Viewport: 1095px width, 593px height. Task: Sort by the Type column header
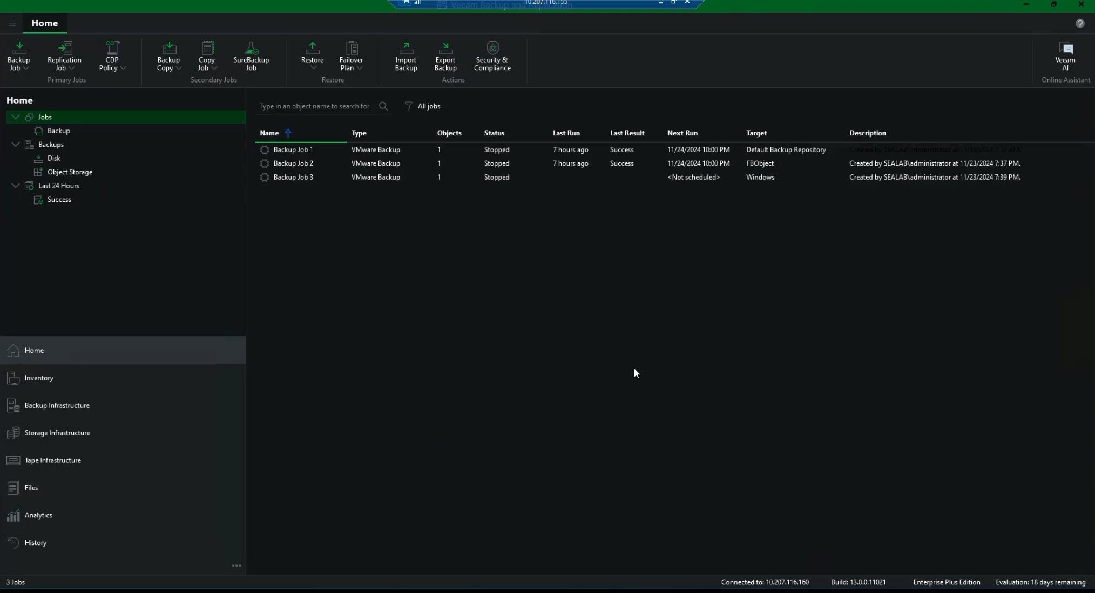359,133
